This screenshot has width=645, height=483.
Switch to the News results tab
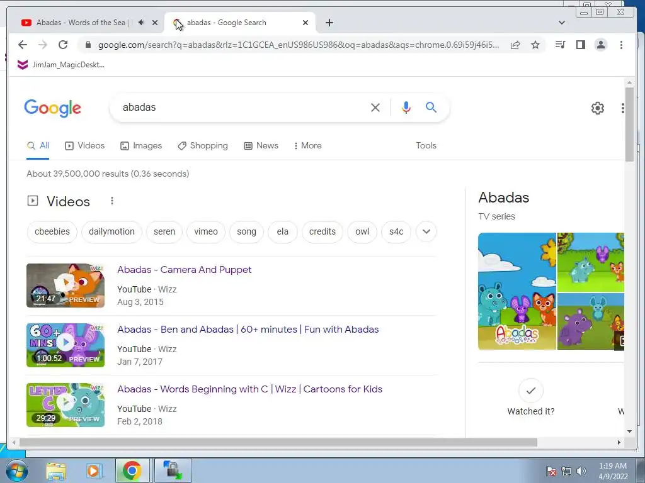coord(261,146)
